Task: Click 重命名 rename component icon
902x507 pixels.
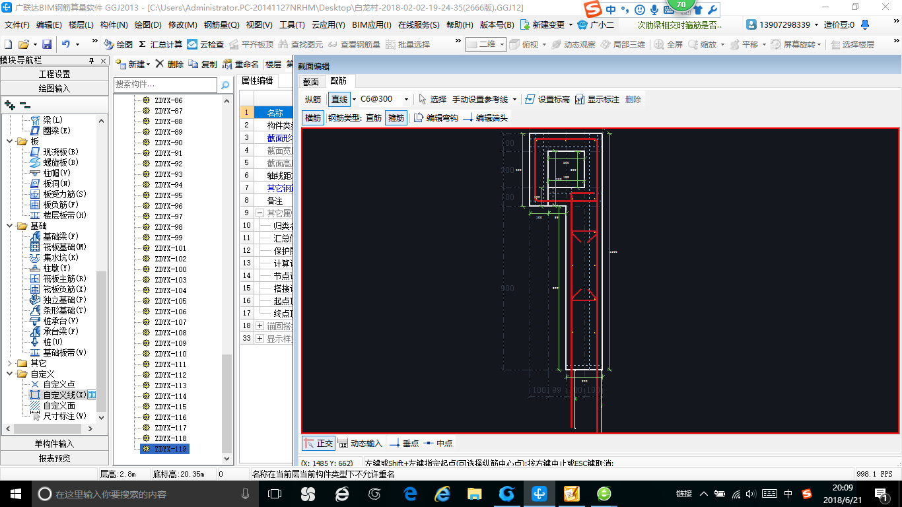Action: pos(240,64)
